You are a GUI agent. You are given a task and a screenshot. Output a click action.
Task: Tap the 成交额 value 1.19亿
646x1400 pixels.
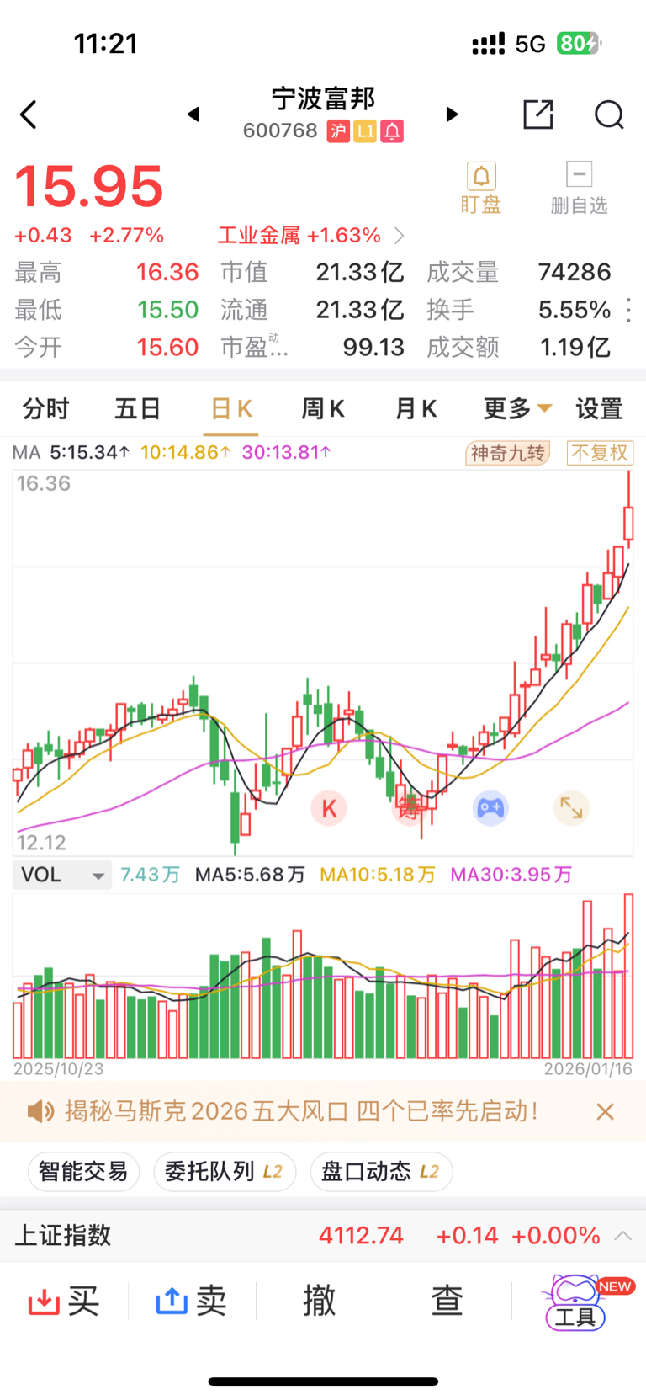[x=575, y=347]
